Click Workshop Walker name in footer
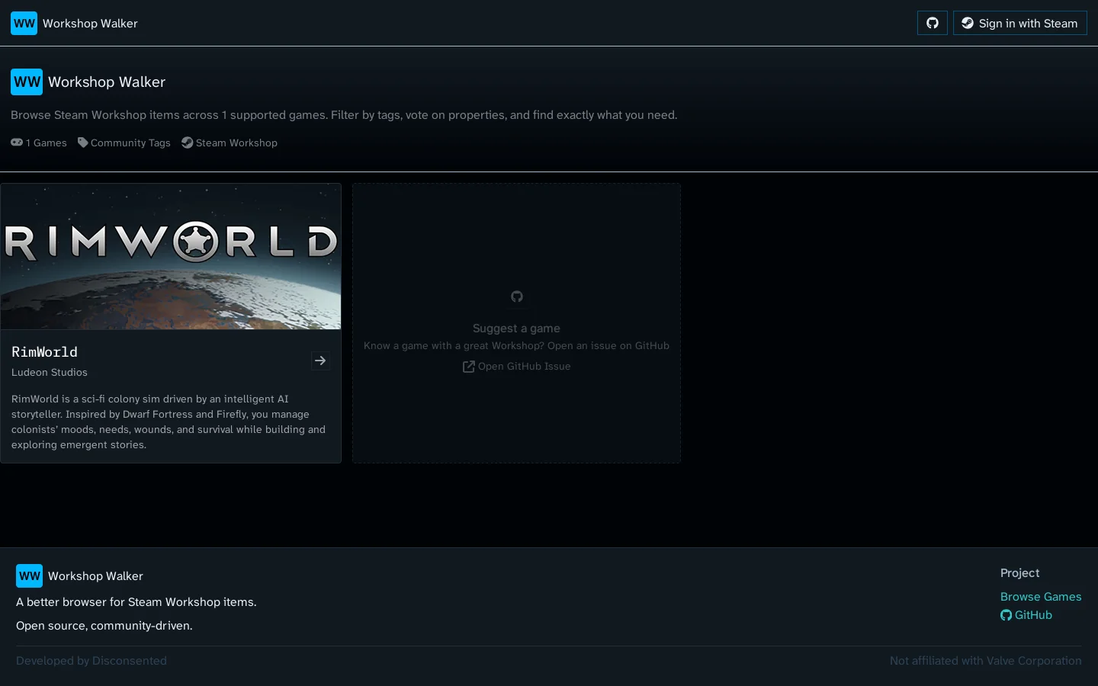1098x686 pixels. coord(95,576)
